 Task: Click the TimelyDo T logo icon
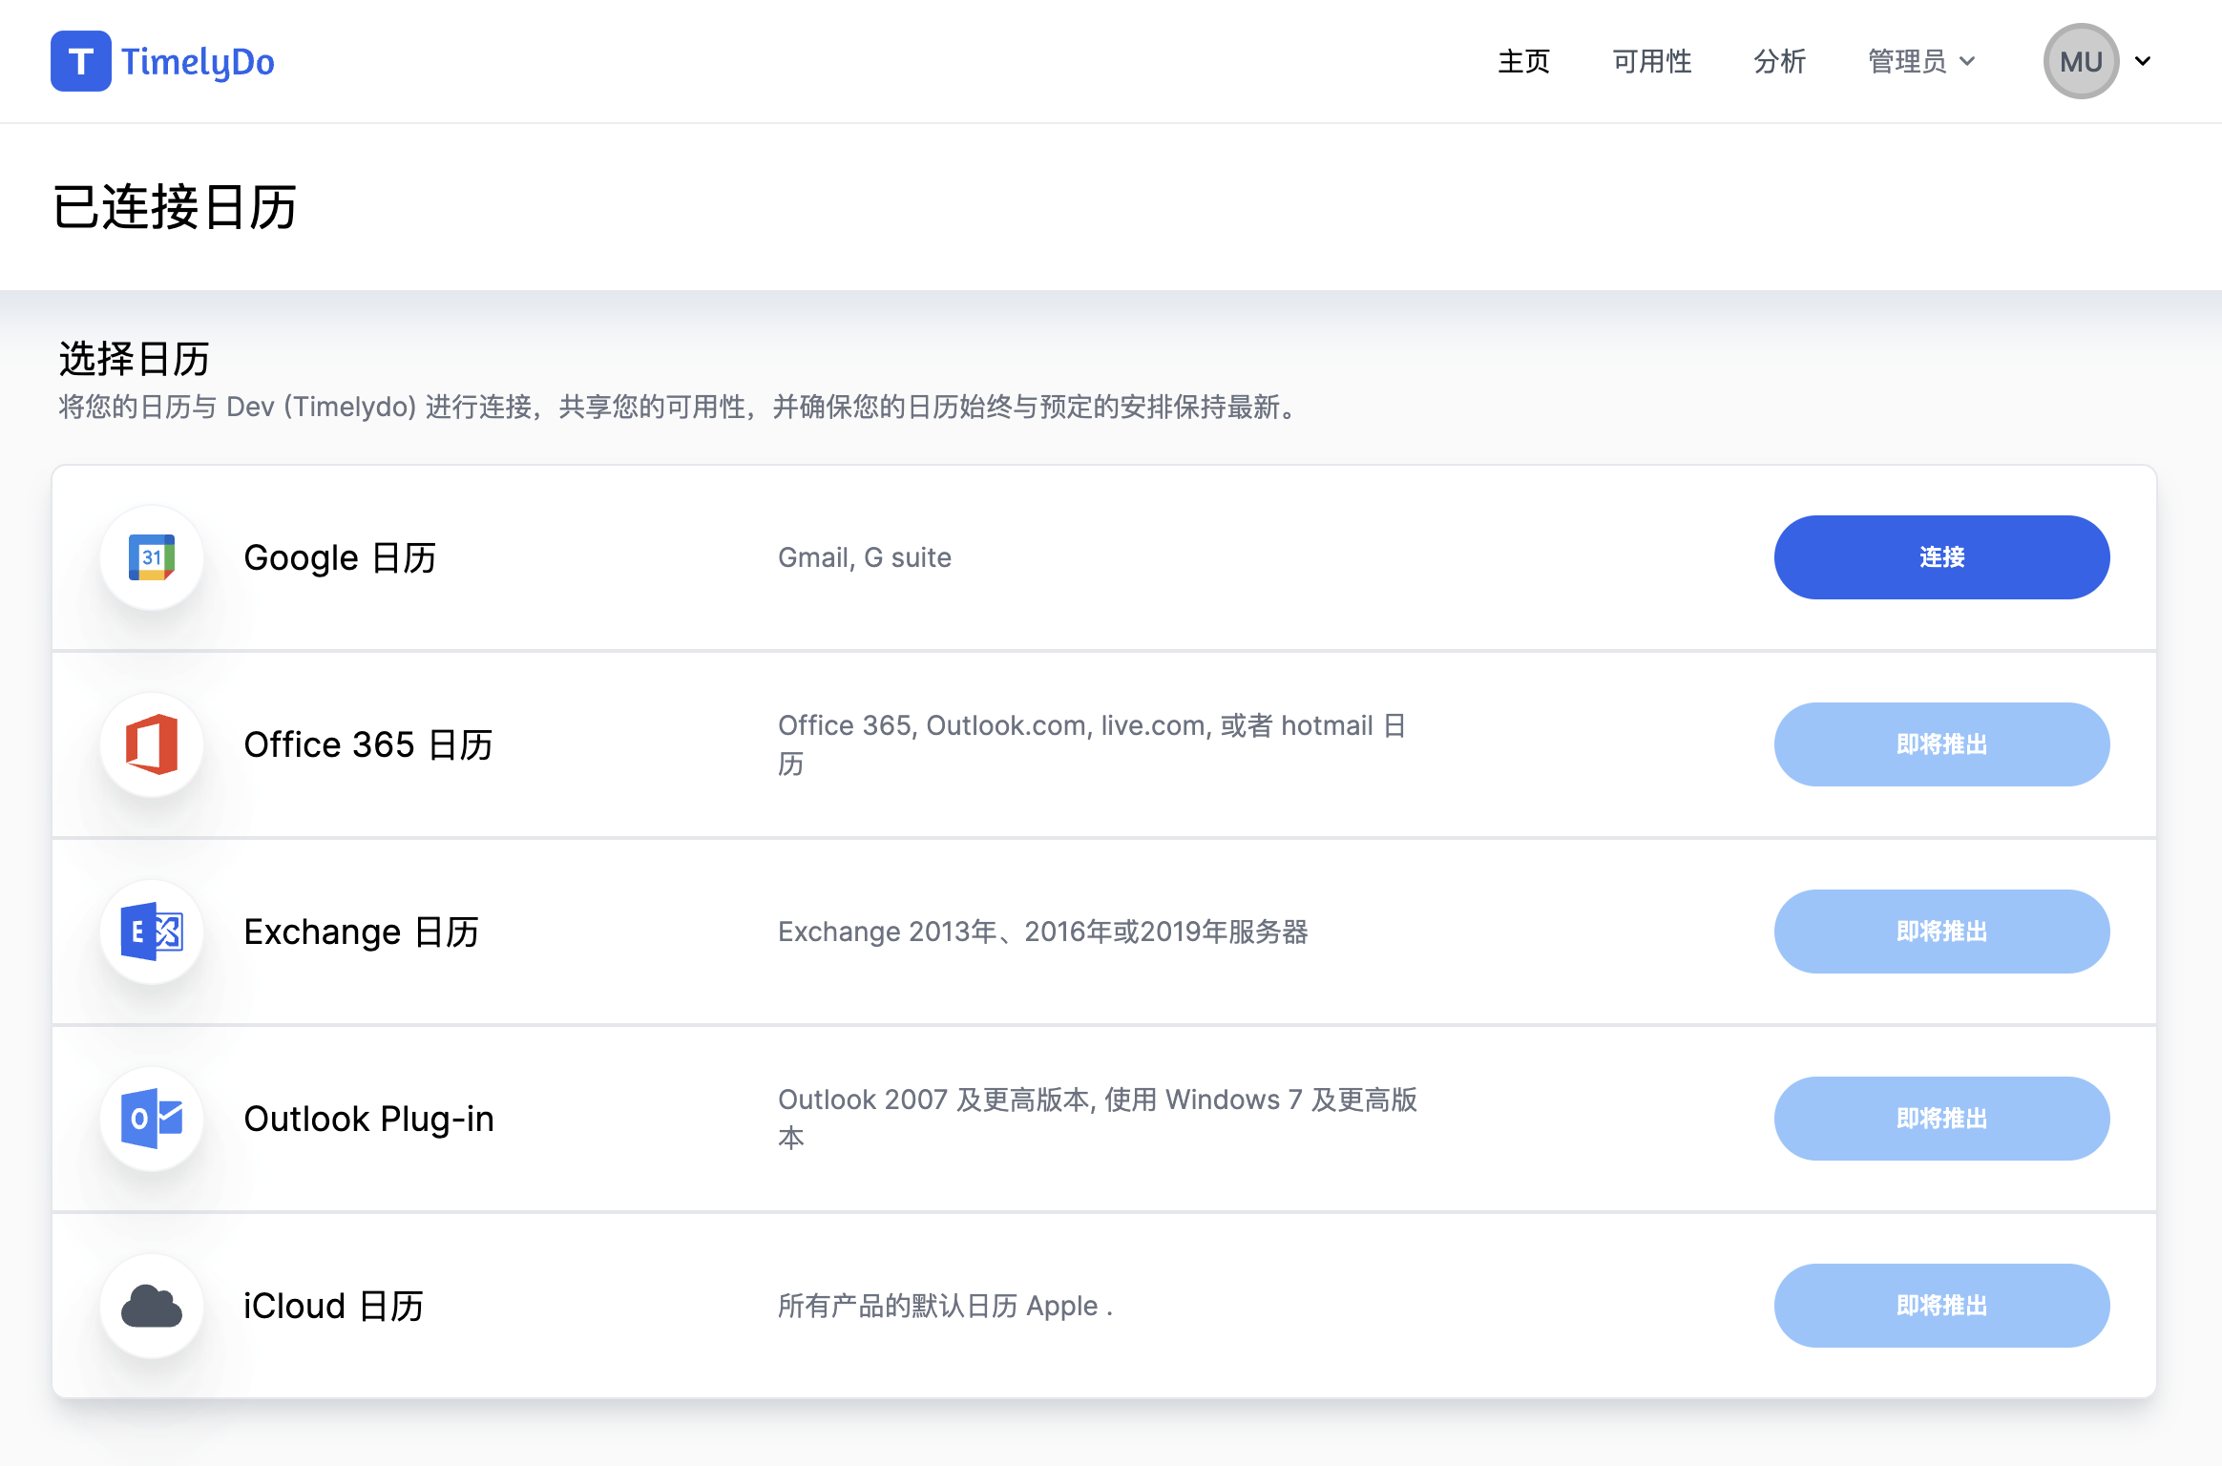tap(81, 61)
